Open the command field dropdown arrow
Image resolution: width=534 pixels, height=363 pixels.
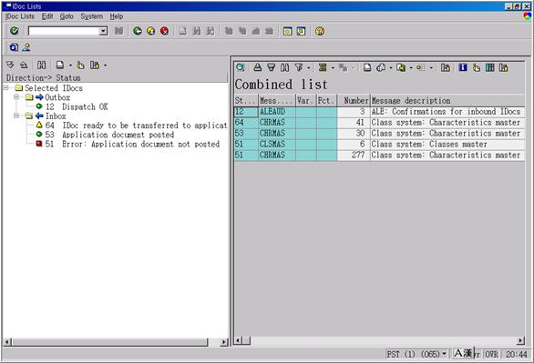103,31
